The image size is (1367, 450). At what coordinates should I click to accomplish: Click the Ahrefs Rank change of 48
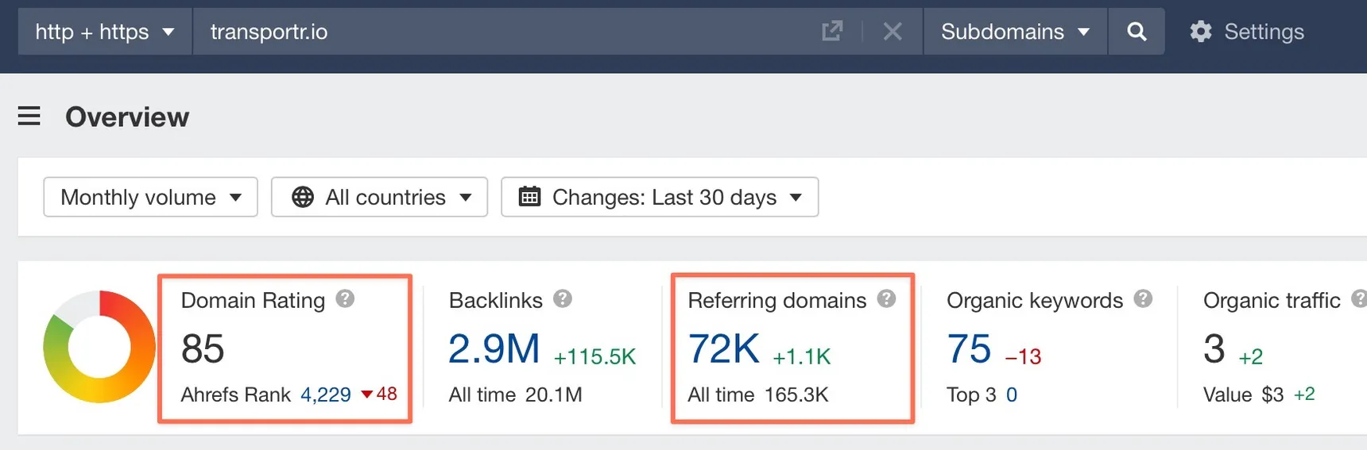[379, 394]
